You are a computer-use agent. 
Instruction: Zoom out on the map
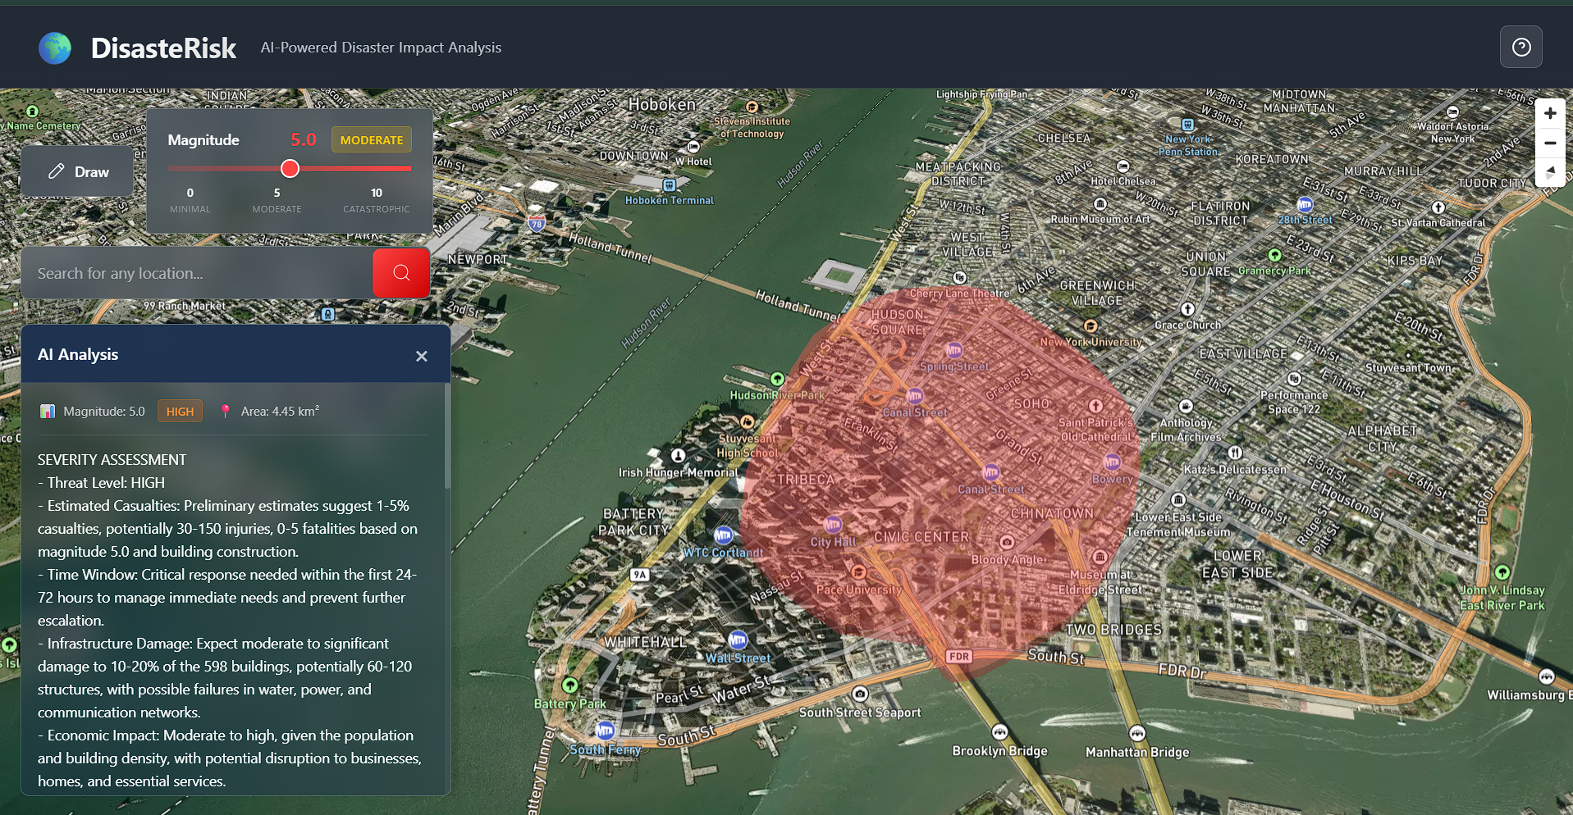click(x=1549, y=143)
